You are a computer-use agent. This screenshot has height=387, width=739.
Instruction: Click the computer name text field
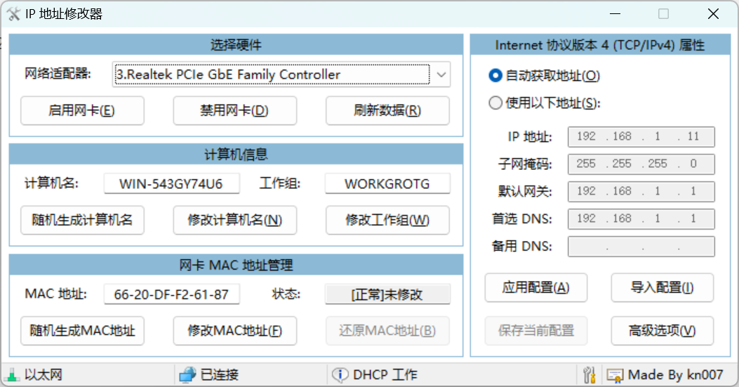(x=171, y=184)
